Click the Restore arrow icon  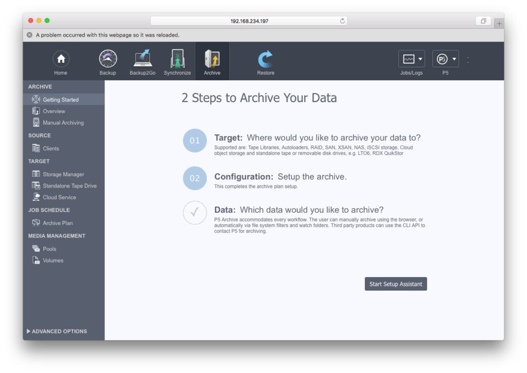(266, 60)
